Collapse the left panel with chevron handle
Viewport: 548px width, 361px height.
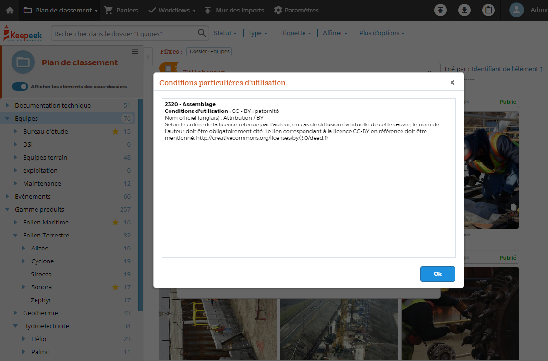click(x=148, y=57)
